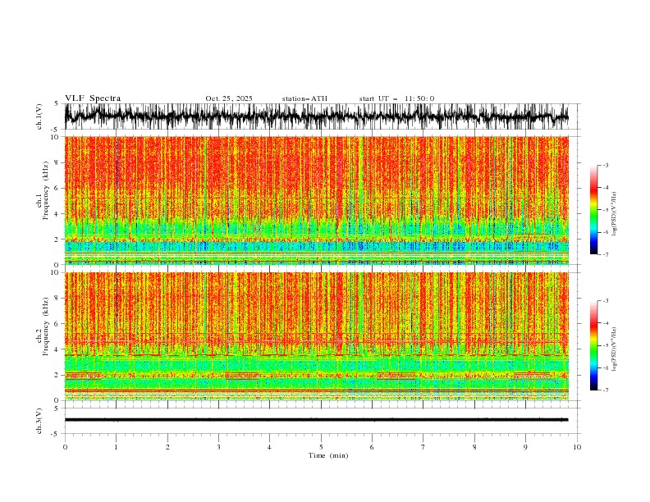Click the lower PSD color scale bar

click(x=593, y=345)
